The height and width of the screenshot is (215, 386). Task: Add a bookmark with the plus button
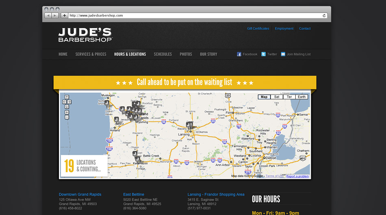coord(64,15)
